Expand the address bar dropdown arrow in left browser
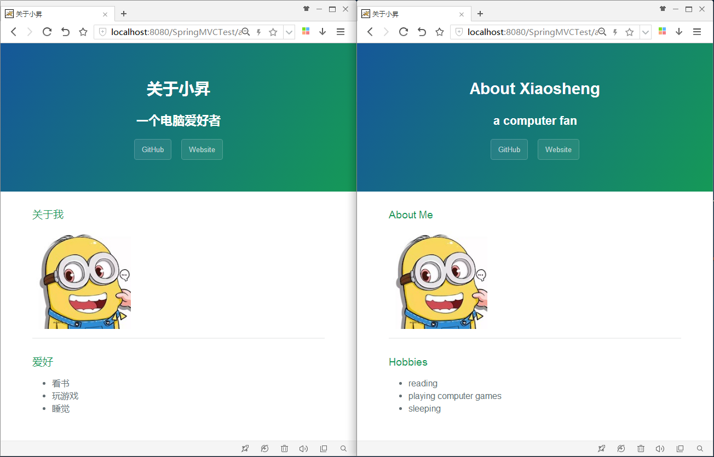This screenshot has height=457, width=714. pos(289,32)
